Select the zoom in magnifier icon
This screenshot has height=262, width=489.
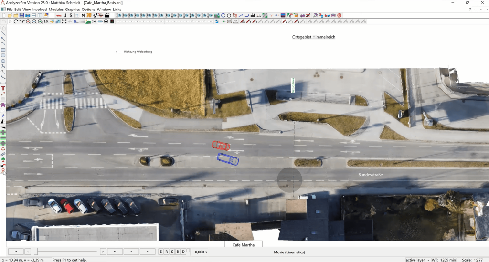coord(28,22)
